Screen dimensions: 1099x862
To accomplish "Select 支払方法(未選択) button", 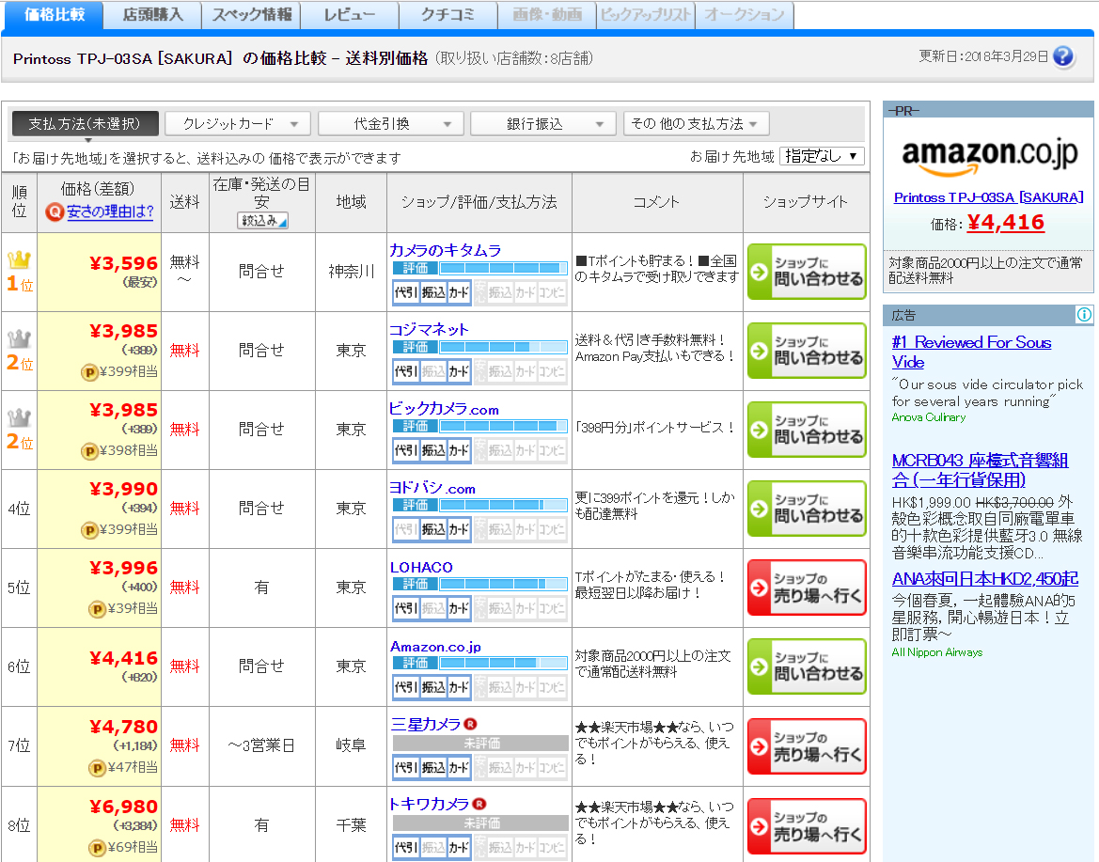I will [85, 124].
